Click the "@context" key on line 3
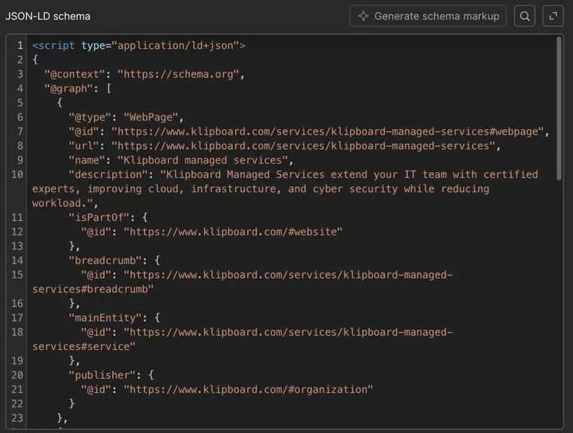Viewport: 573px width, 433px height. 75,74
